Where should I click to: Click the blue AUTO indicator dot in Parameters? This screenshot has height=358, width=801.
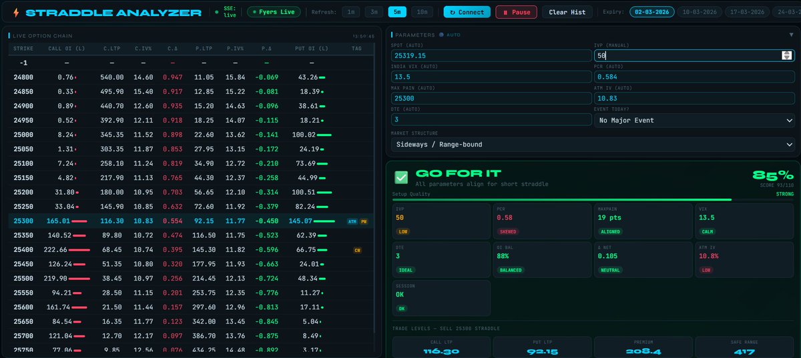click(441, 34)
